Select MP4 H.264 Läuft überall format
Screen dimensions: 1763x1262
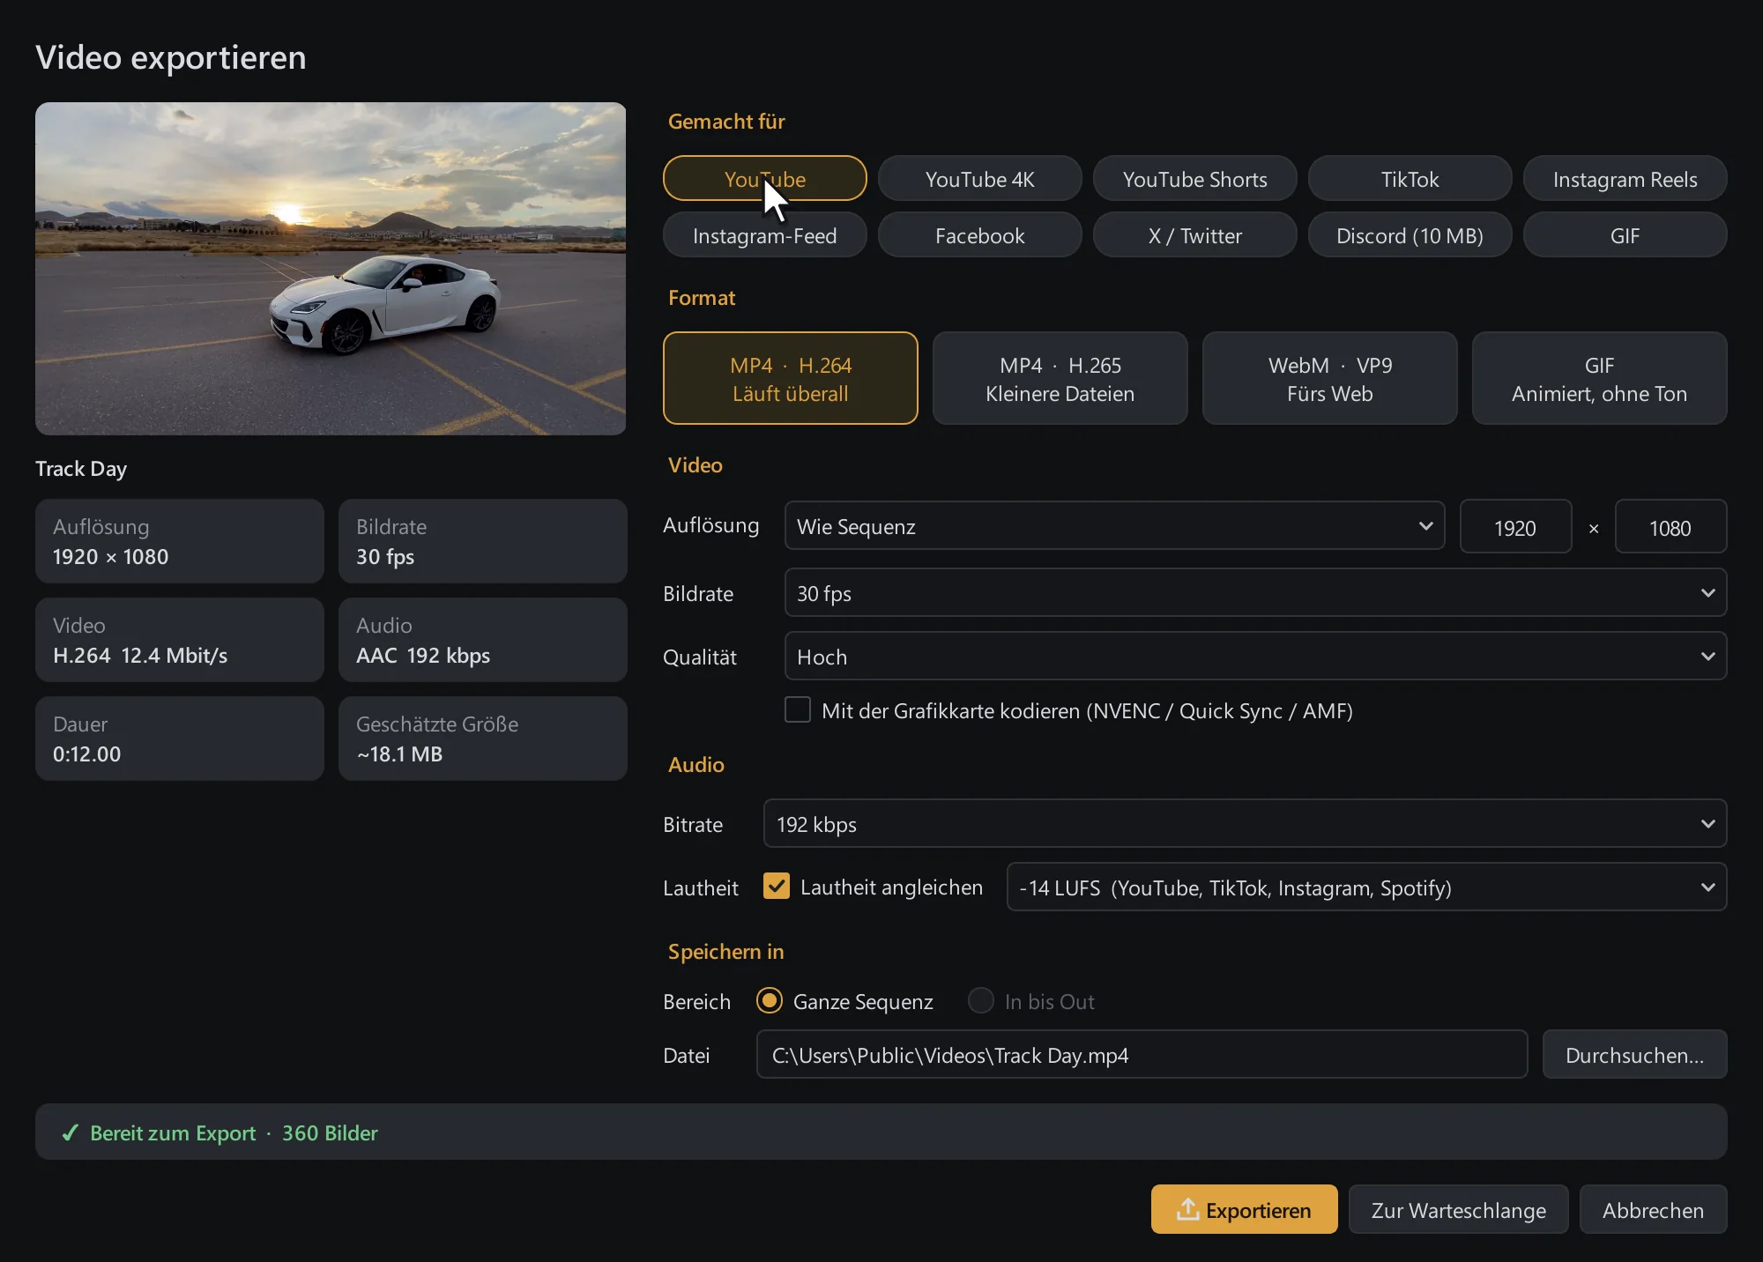point(791,378)
